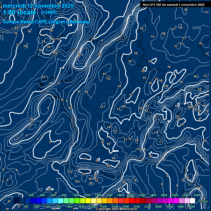Click the pure yellow swatch above label 1300

tap(88, 201)
